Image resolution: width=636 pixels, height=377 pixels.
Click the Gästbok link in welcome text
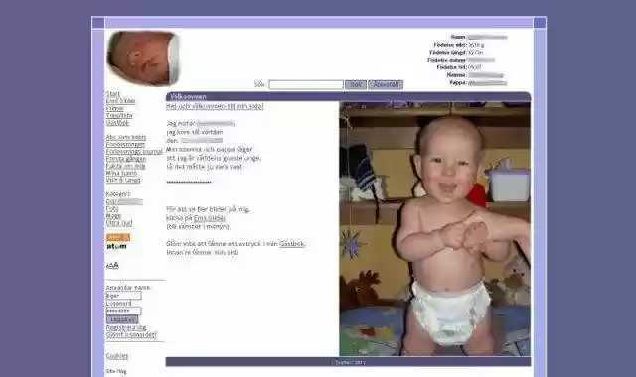coord(291,244)
